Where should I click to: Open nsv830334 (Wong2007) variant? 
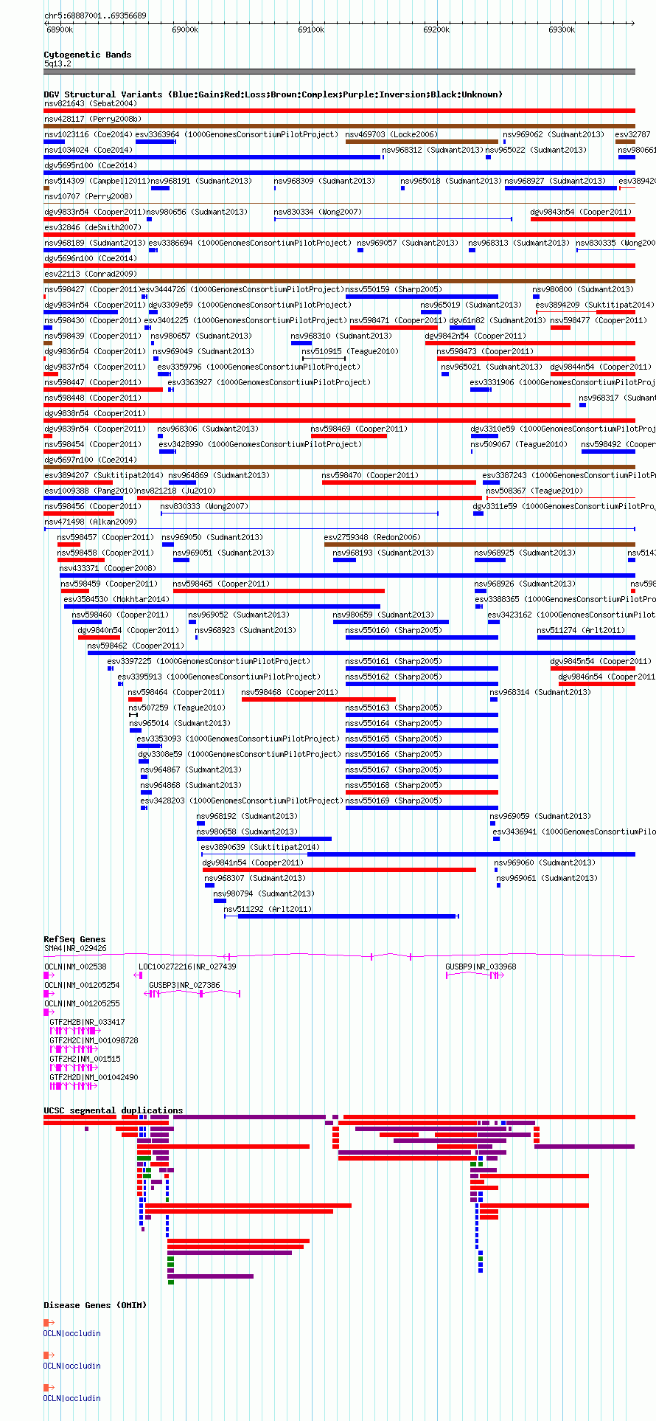point(318,212)
